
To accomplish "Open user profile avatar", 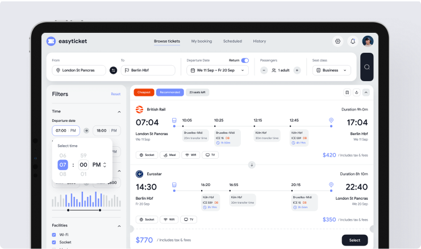I will tap(368, 41).
